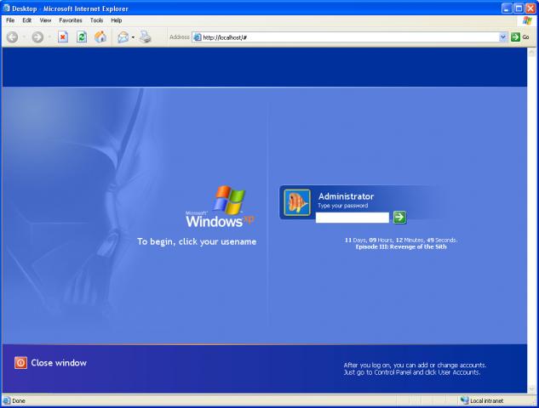Click the Windows flag throbber icon

(527, 20)
